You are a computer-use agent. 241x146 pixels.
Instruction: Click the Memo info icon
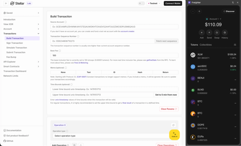point(66,68)
